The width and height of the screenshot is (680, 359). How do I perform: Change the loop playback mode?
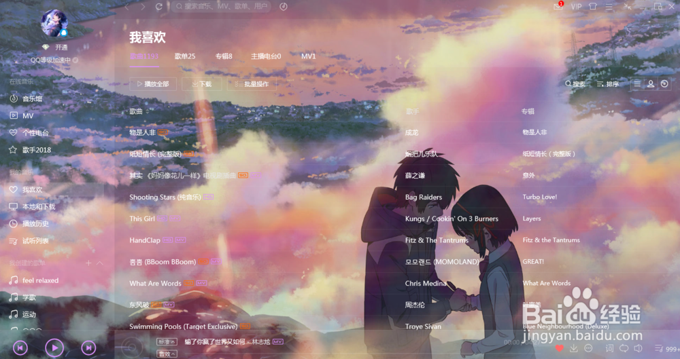click(624, 348)
